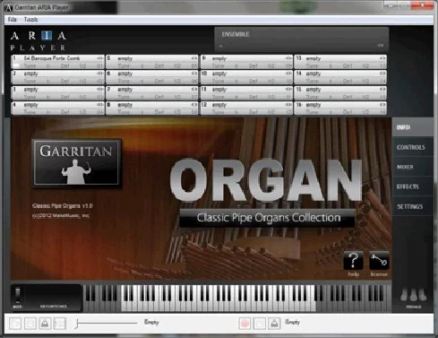Load an instrument into empty slot 5
Viewport: 438px width, 338px height.
125,58
